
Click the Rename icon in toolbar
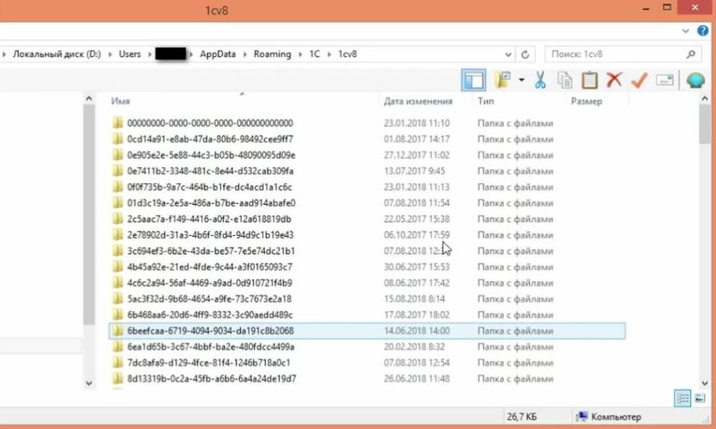[664, 80]
